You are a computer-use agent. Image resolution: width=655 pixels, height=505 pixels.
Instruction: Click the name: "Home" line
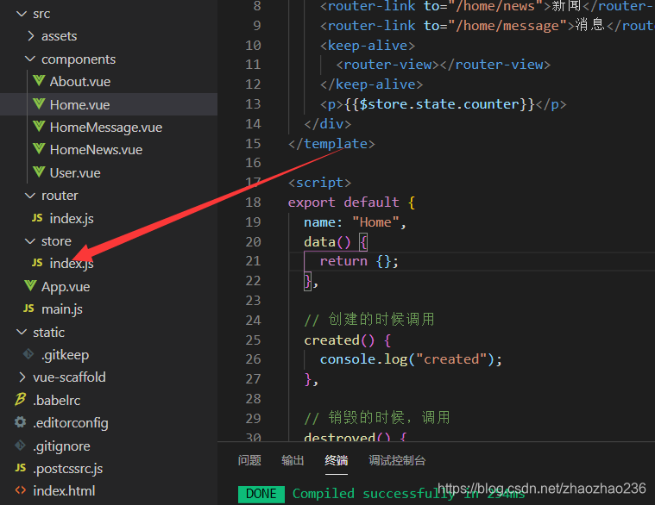[355, 222]
